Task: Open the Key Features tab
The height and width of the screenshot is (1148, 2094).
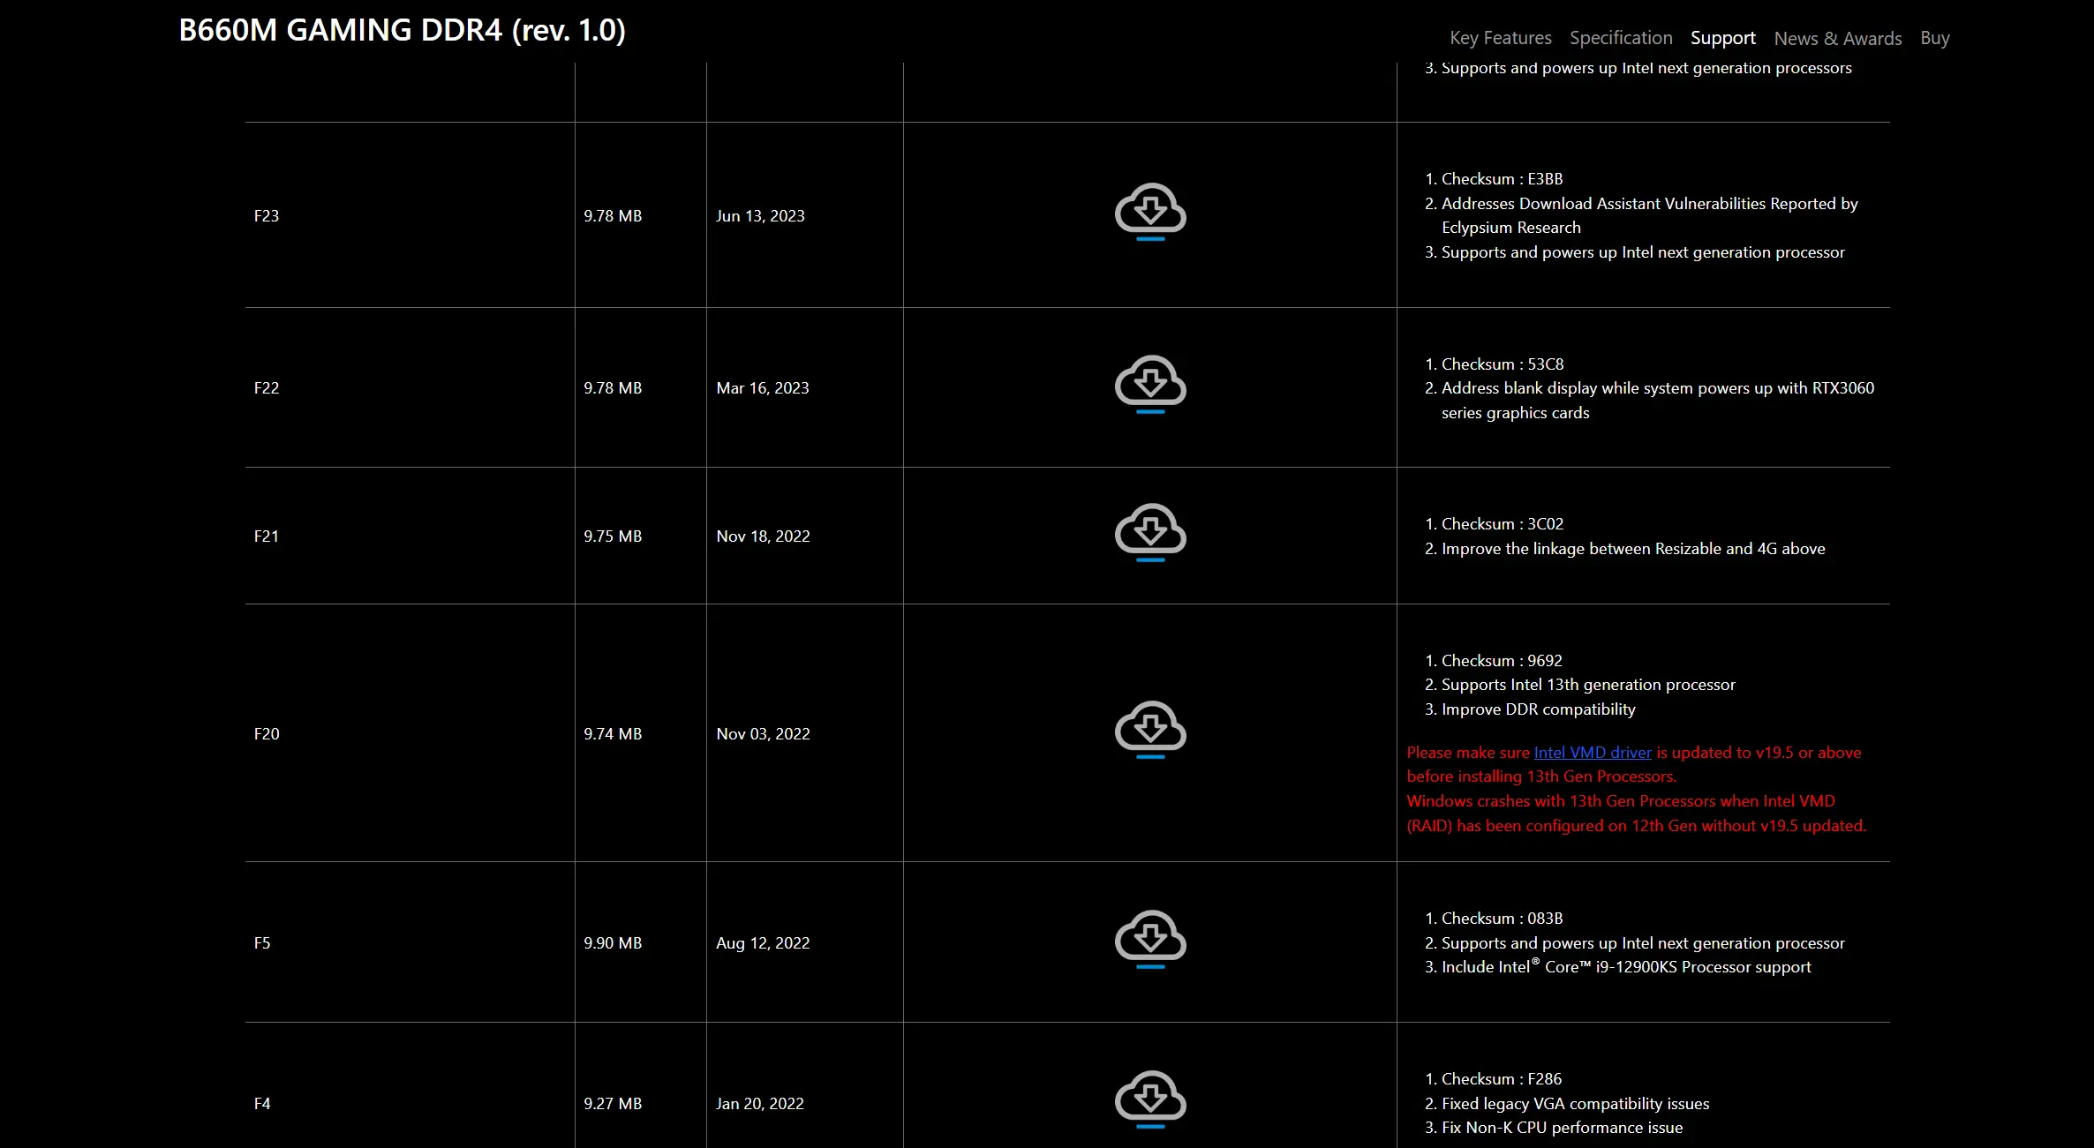Action: (1501, 38)
